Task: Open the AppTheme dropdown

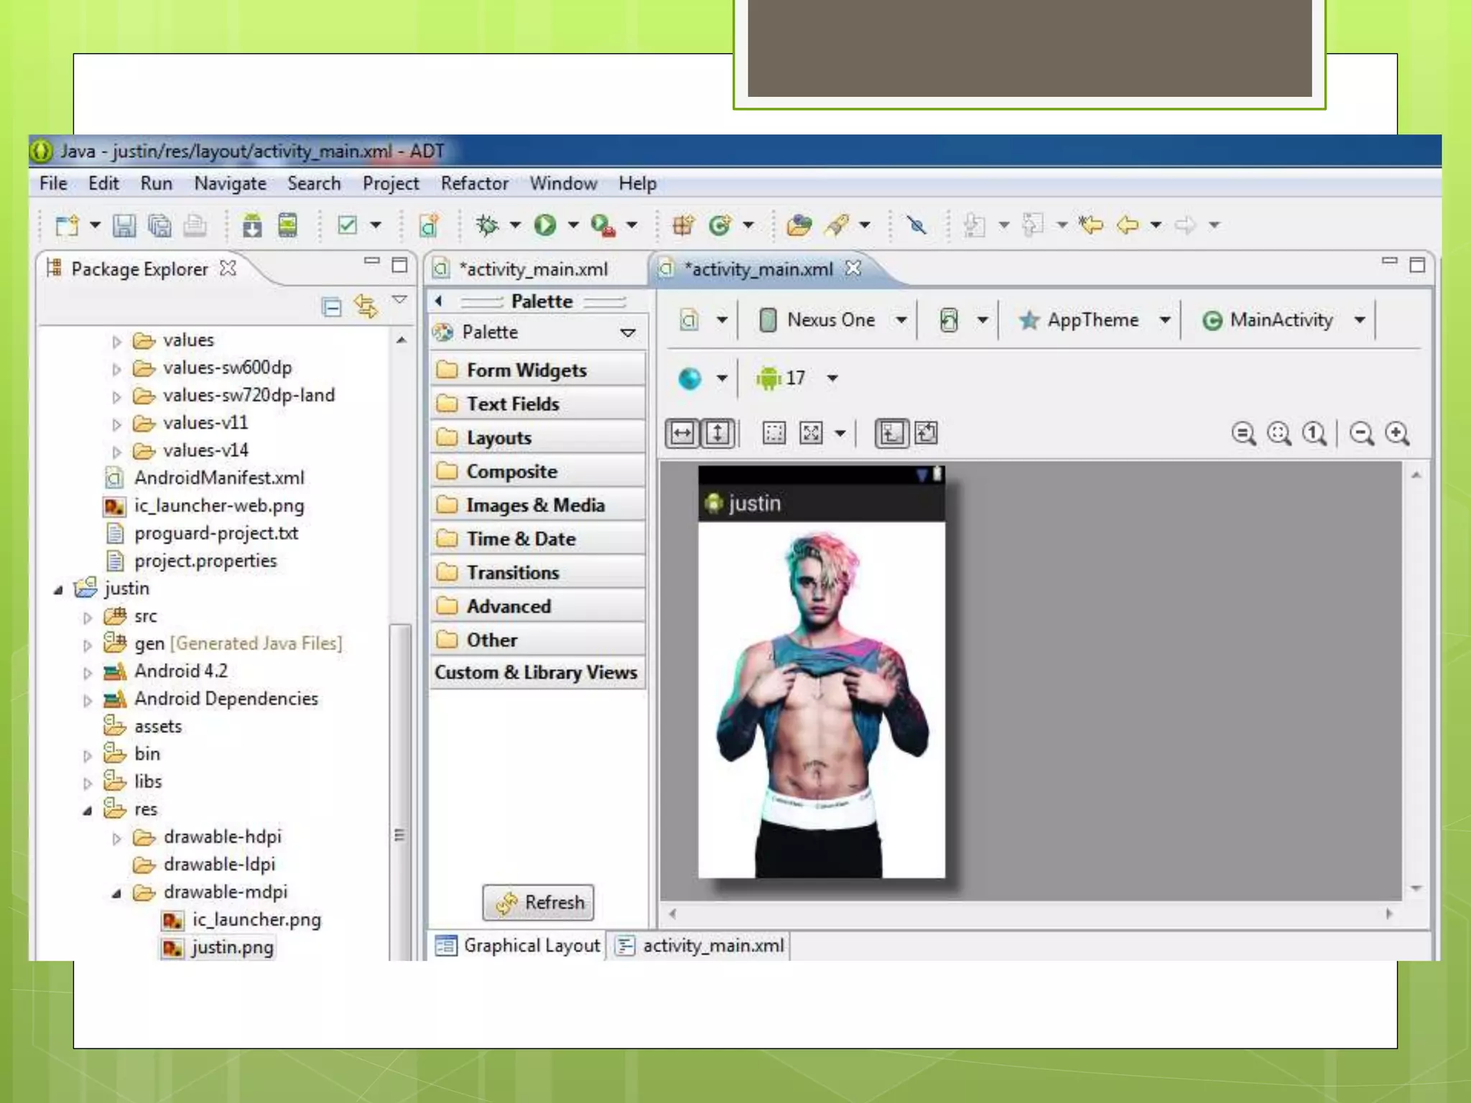Action: pos(1095,320)
